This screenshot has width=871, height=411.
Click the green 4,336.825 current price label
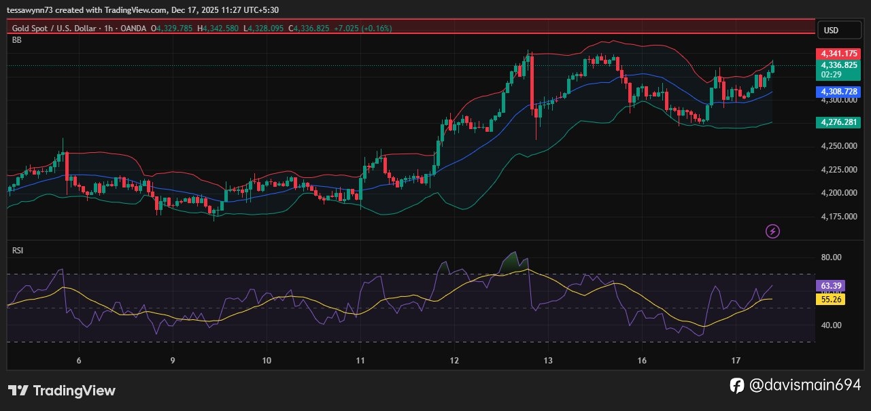coord(837,69)
